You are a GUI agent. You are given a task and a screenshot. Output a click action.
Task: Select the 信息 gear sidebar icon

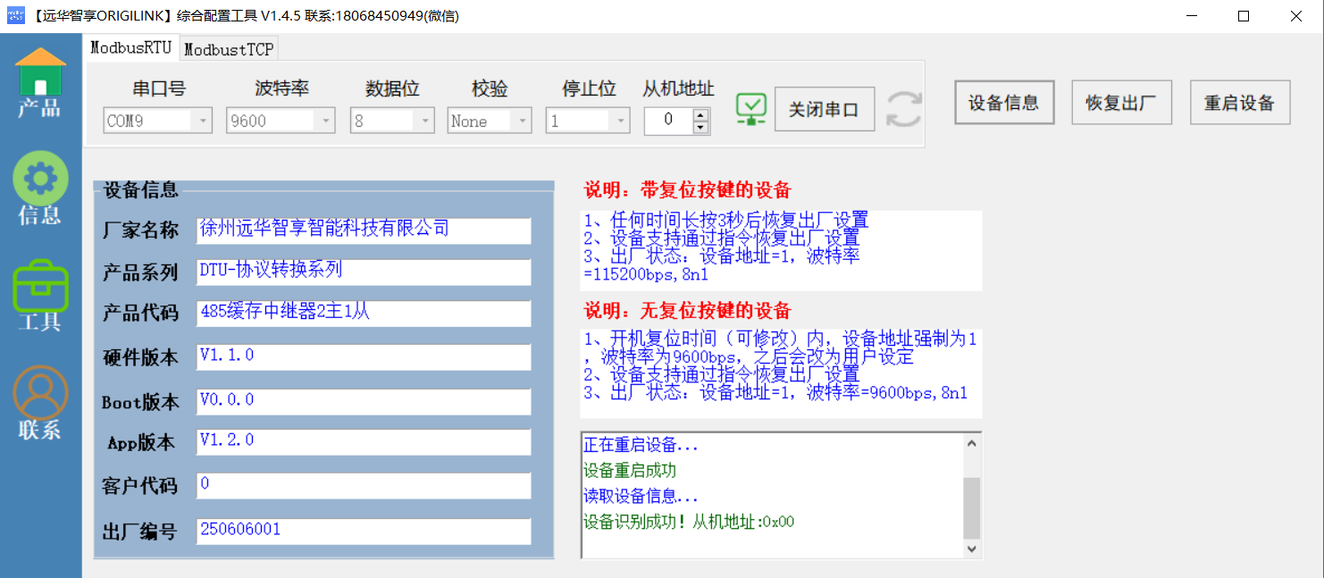(40, 188)
